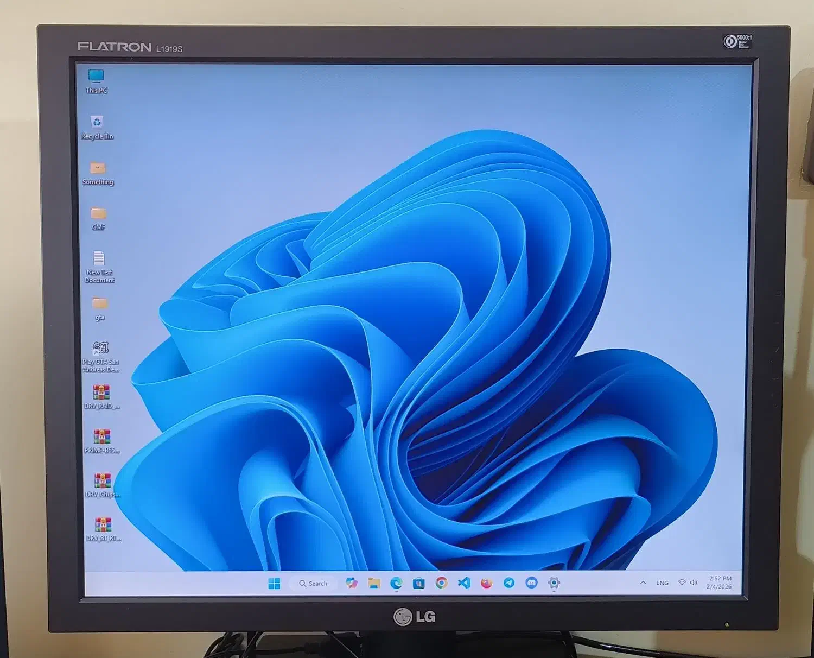This screenshot has height=658, width=814.
Task: Open Copilot from the taskbar
Action: (351, 583)
